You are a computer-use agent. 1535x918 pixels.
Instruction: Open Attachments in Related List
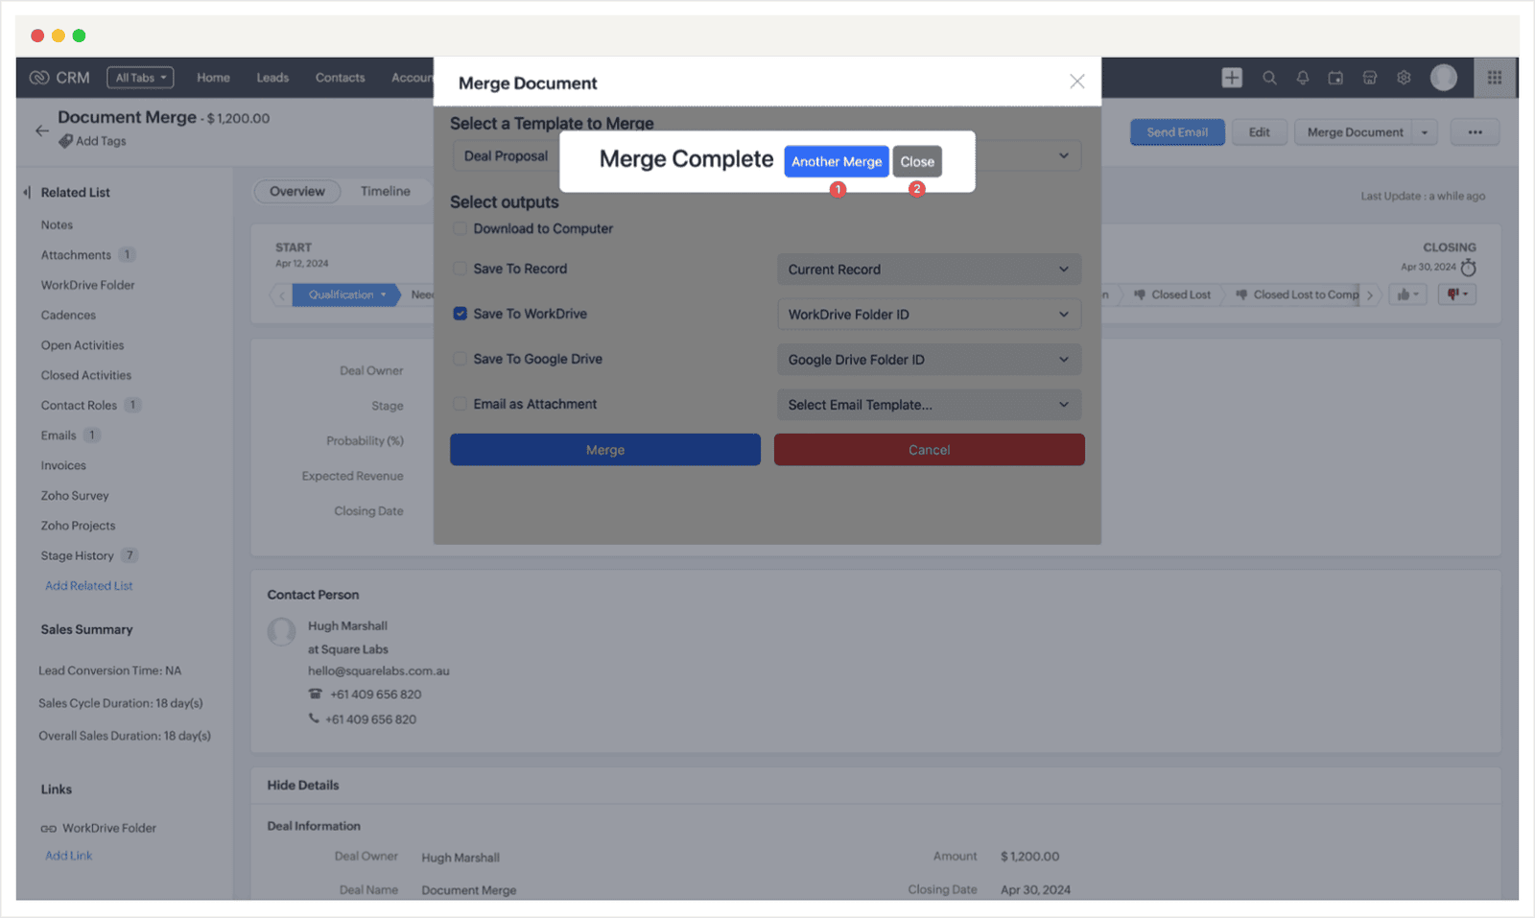[x=76, y=255]
